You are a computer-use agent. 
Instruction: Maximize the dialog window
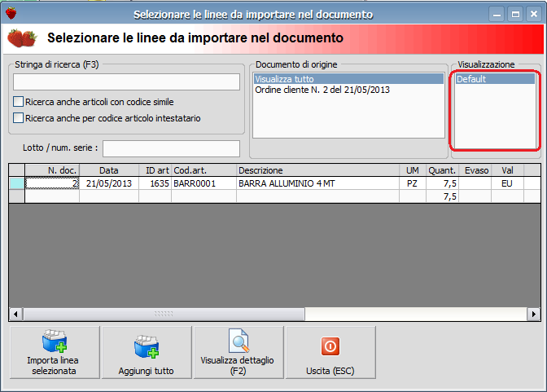tap(515, 15)
